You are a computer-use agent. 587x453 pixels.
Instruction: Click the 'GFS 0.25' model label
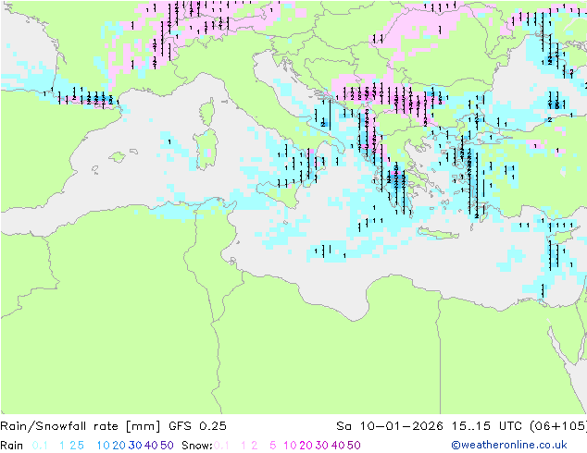(x=197, y=426)
